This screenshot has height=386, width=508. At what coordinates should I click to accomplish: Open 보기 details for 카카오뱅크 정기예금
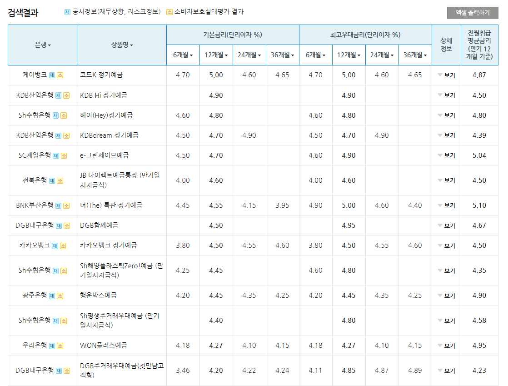point(447,246)
